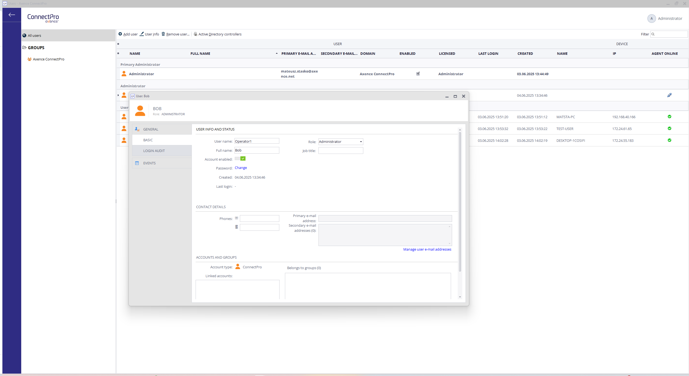
Task: Click the ConnectPro account type icon
Action: (238, 266)
